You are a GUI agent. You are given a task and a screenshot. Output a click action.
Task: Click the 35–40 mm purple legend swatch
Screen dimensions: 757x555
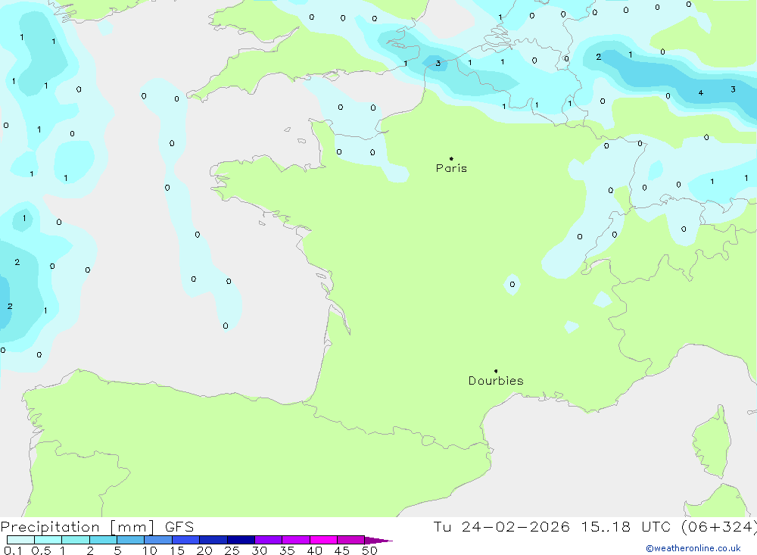296,540
